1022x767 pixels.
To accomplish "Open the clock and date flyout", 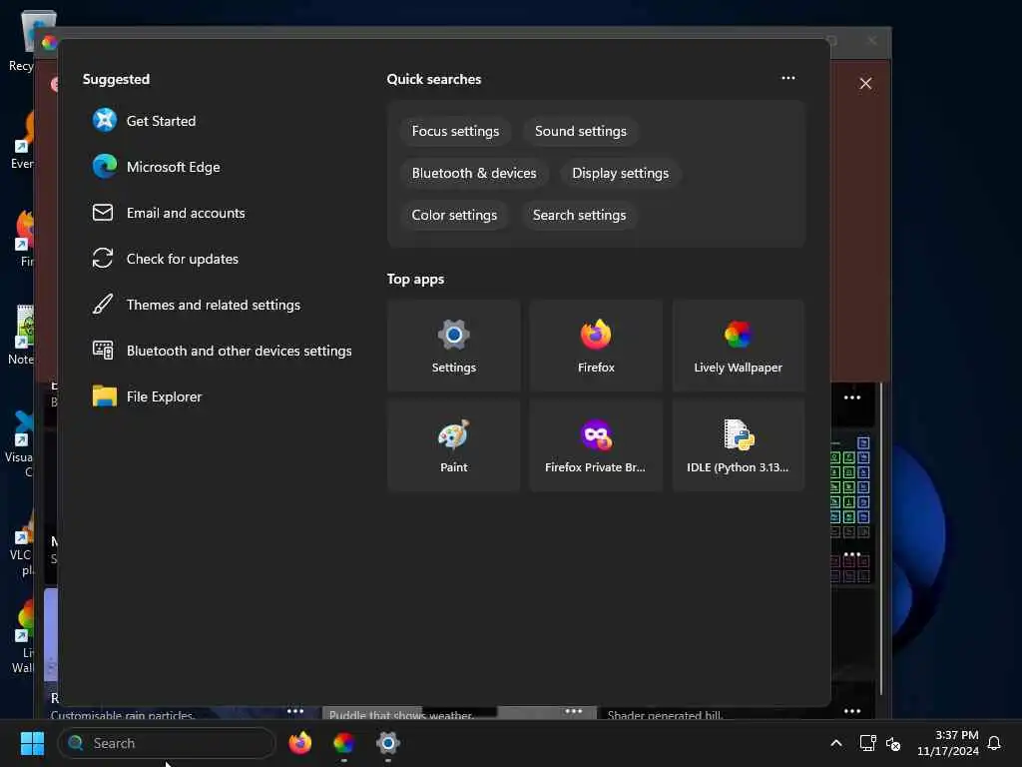I will tap(948, 743).
